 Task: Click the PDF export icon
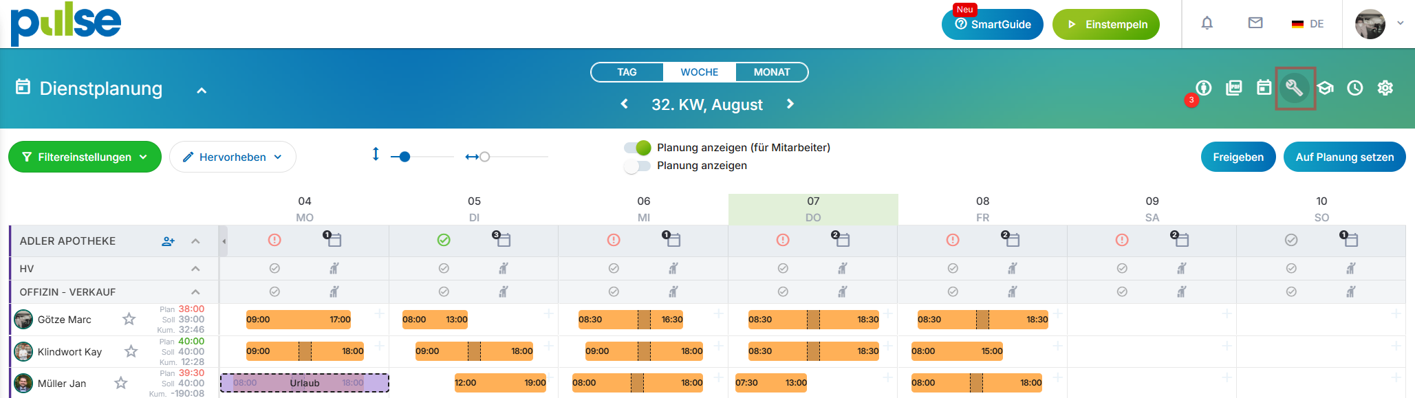pyautogui.click(x=1234, y=88)
